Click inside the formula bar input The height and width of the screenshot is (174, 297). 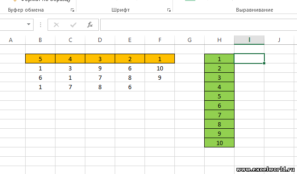coord(199,25)
